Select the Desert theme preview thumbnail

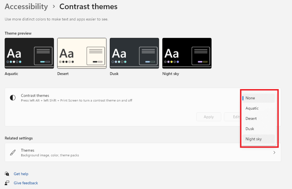tap(82, 53)
